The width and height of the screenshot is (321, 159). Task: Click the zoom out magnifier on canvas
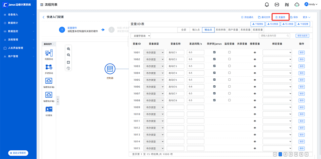point(68,55)
